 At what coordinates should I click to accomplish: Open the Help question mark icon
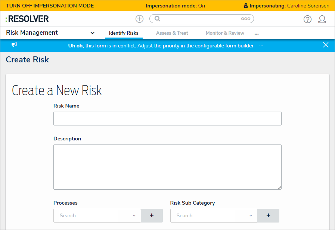point(307,19)
